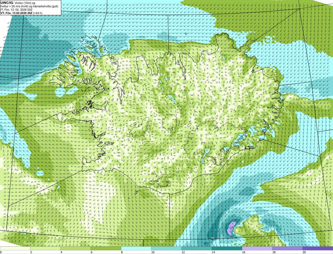
Task: Click the '16' label on the wind scale
Action: pos(244,252)
